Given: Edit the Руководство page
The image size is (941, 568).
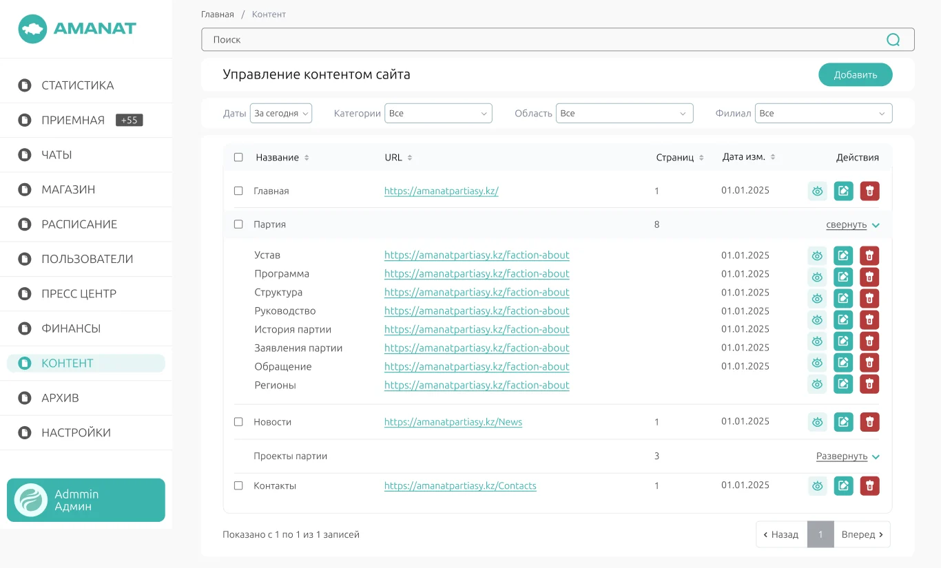Looking at the screenshot, I should pos(843,319).
